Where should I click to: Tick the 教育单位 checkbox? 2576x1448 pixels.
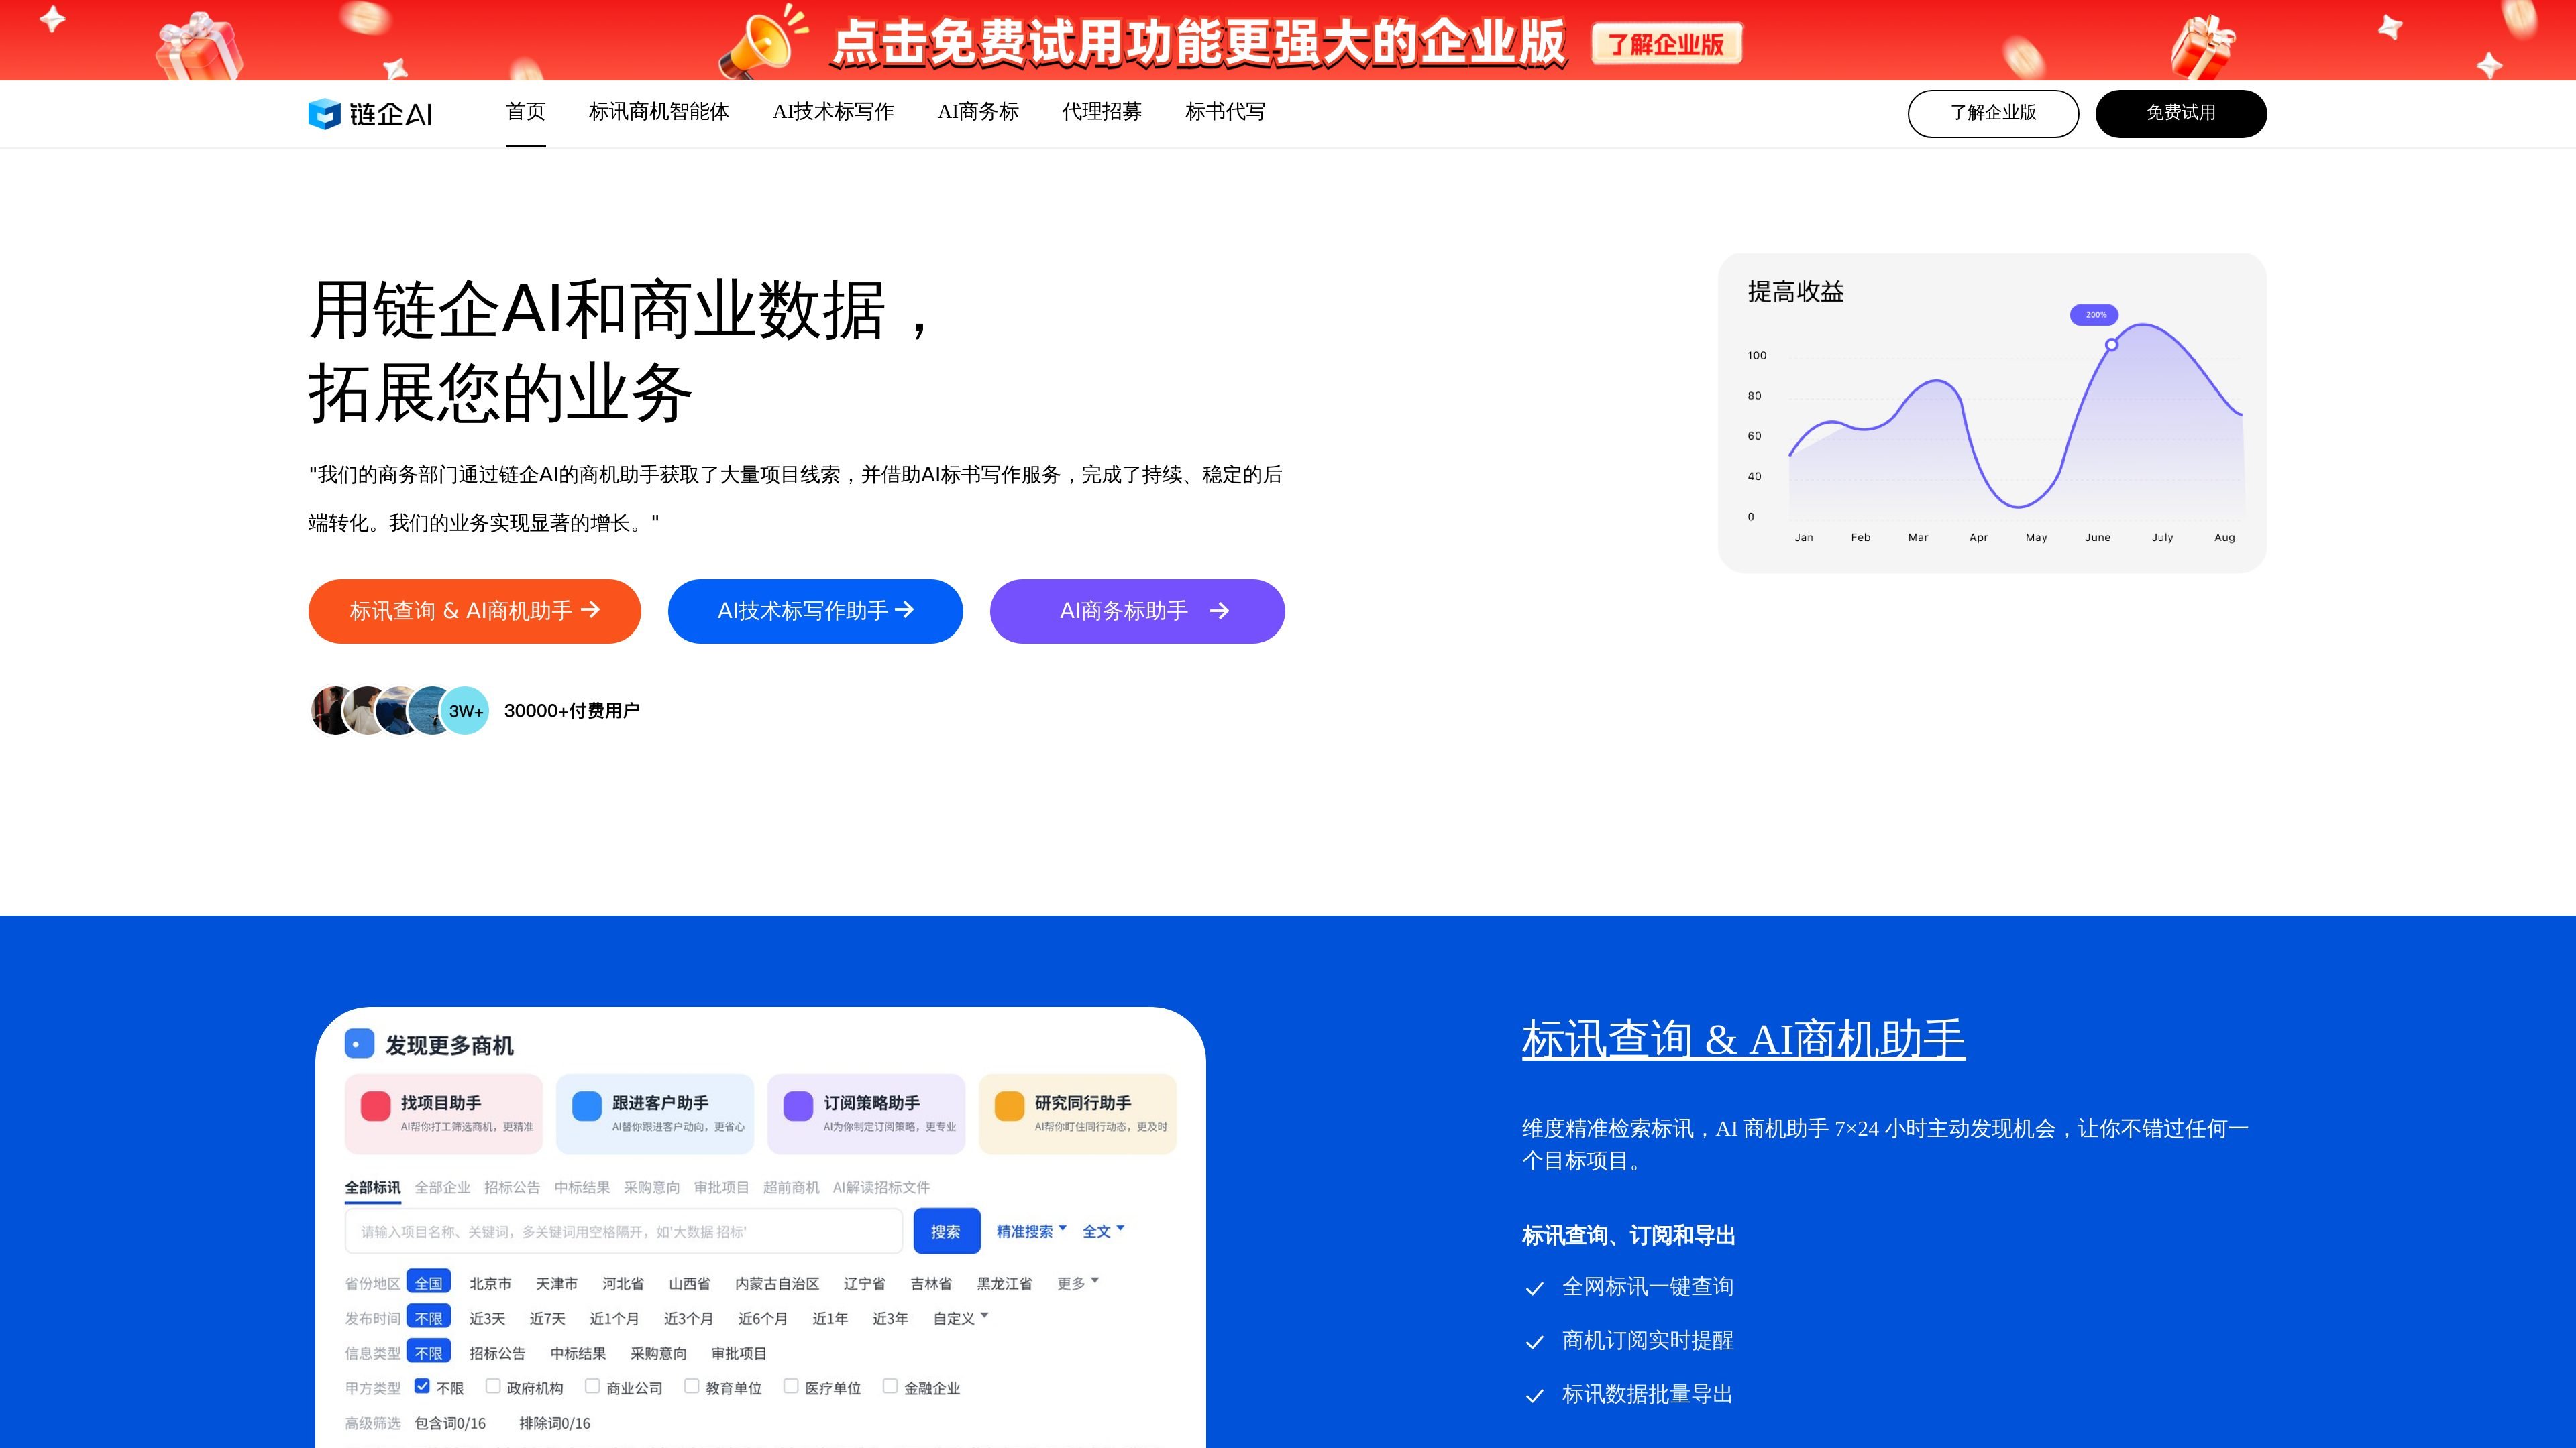tap(691, 1386)
